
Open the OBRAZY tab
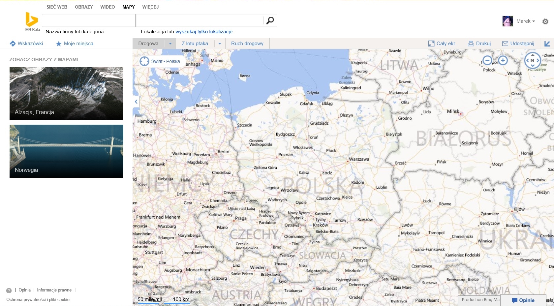[84, 7]
